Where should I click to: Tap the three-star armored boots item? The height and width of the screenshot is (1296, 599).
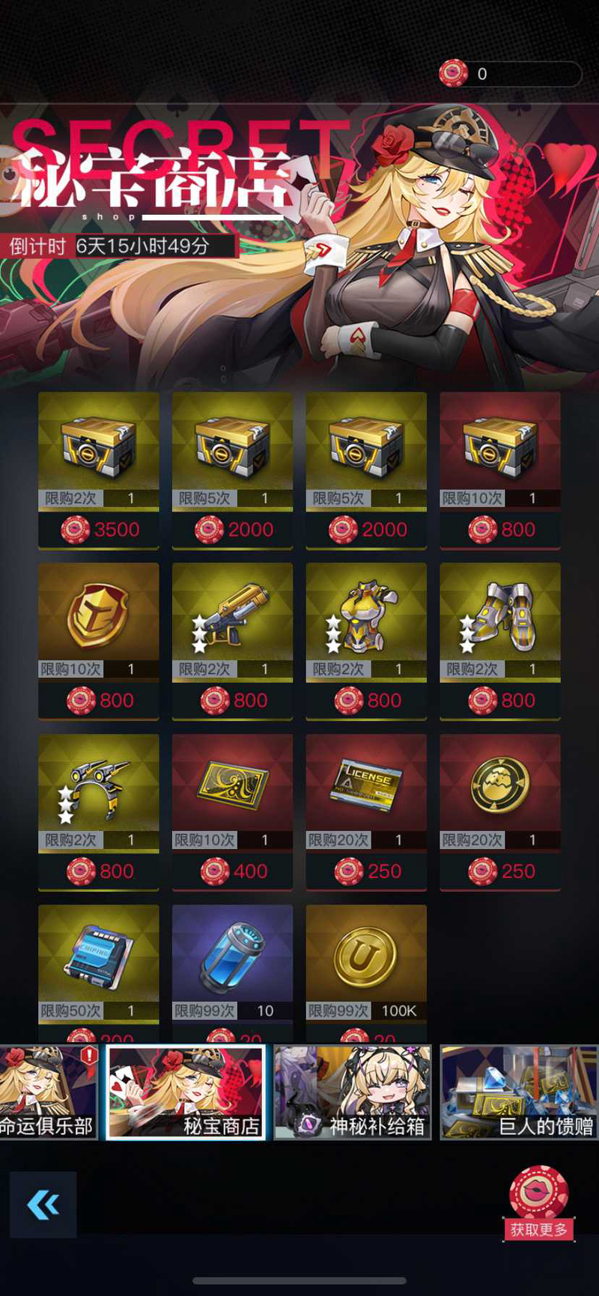click(x=500, y=641)
